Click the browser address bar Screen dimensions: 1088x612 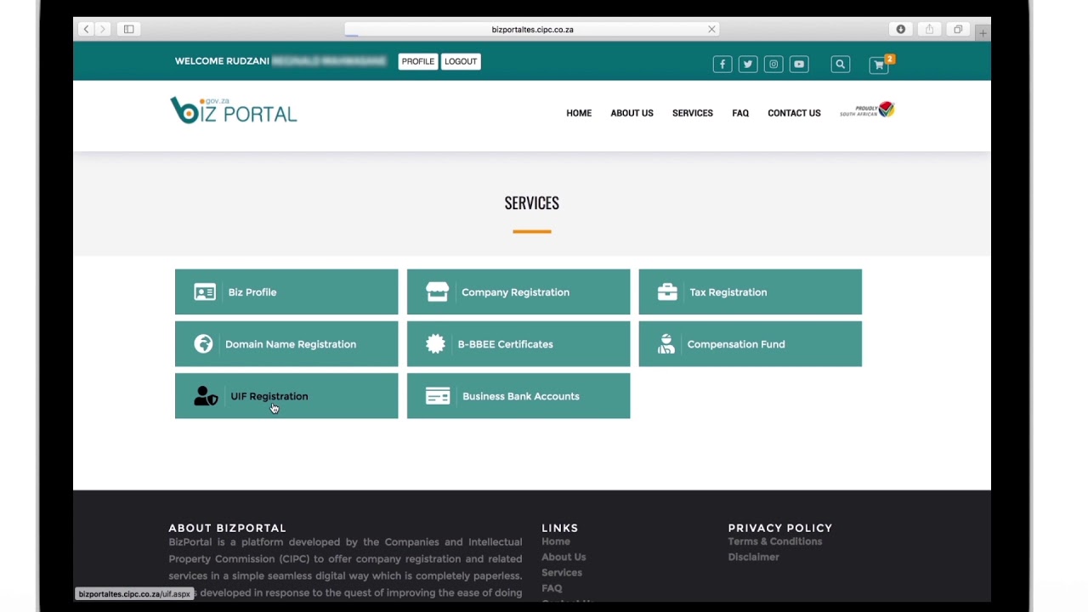(x=532, y=29)
